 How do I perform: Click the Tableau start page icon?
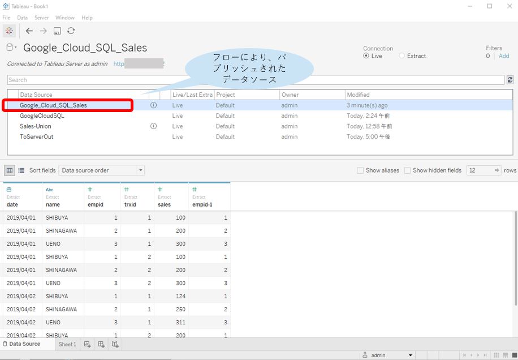[9, 31]
